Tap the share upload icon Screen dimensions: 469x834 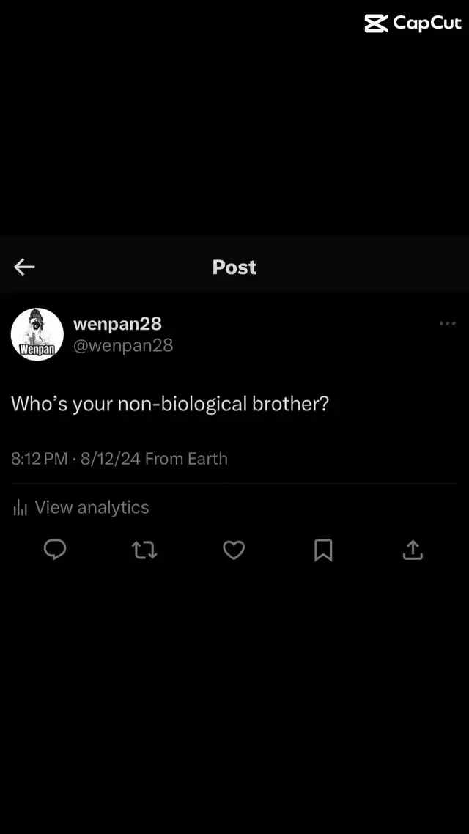click(413, 550)
